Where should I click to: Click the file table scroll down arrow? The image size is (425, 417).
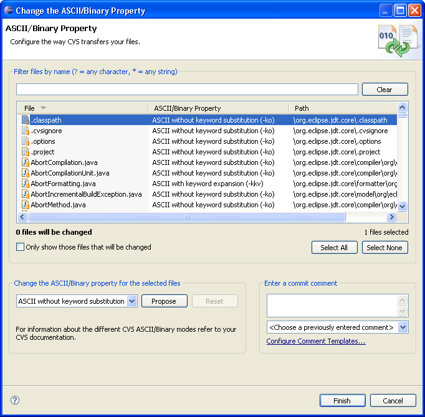402,206
